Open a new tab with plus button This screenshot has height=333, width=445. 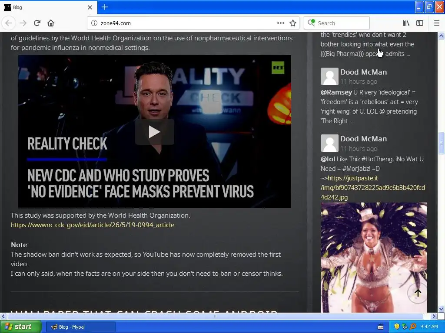click(x=105, y=7)
